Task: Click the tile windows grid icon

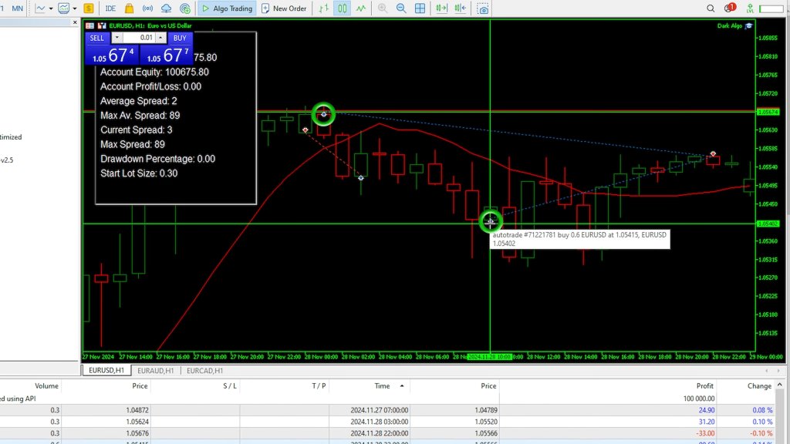Action: pyautogui.click(x=420, y=8)
